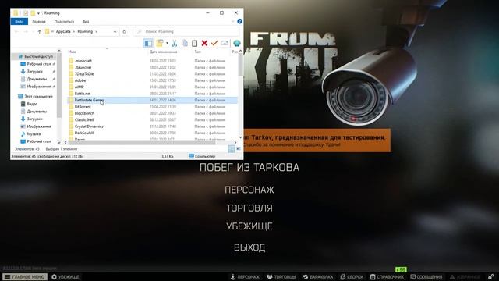Click AppData in the address breadcrumb
499x281 pixels.
click(x=63, y=31)
